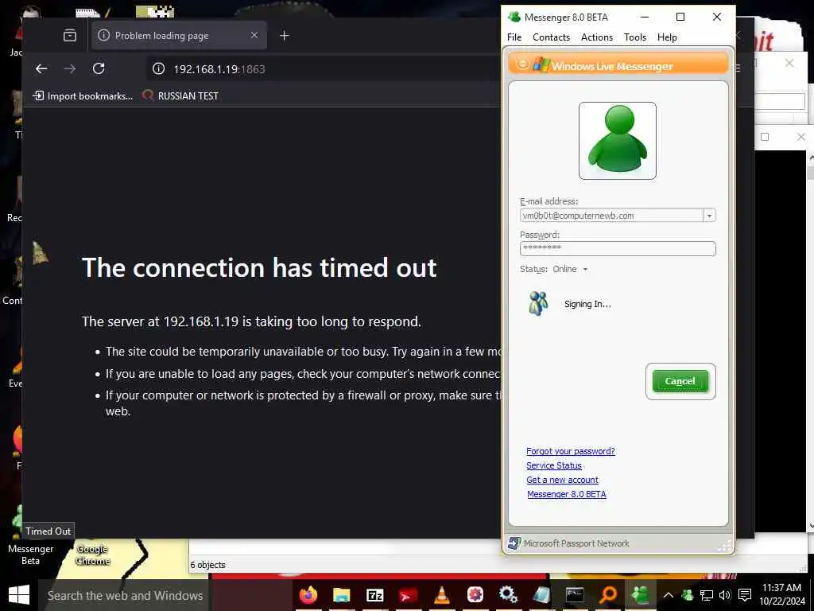Click the taskbar clock showing 11:37 AM

782,594
